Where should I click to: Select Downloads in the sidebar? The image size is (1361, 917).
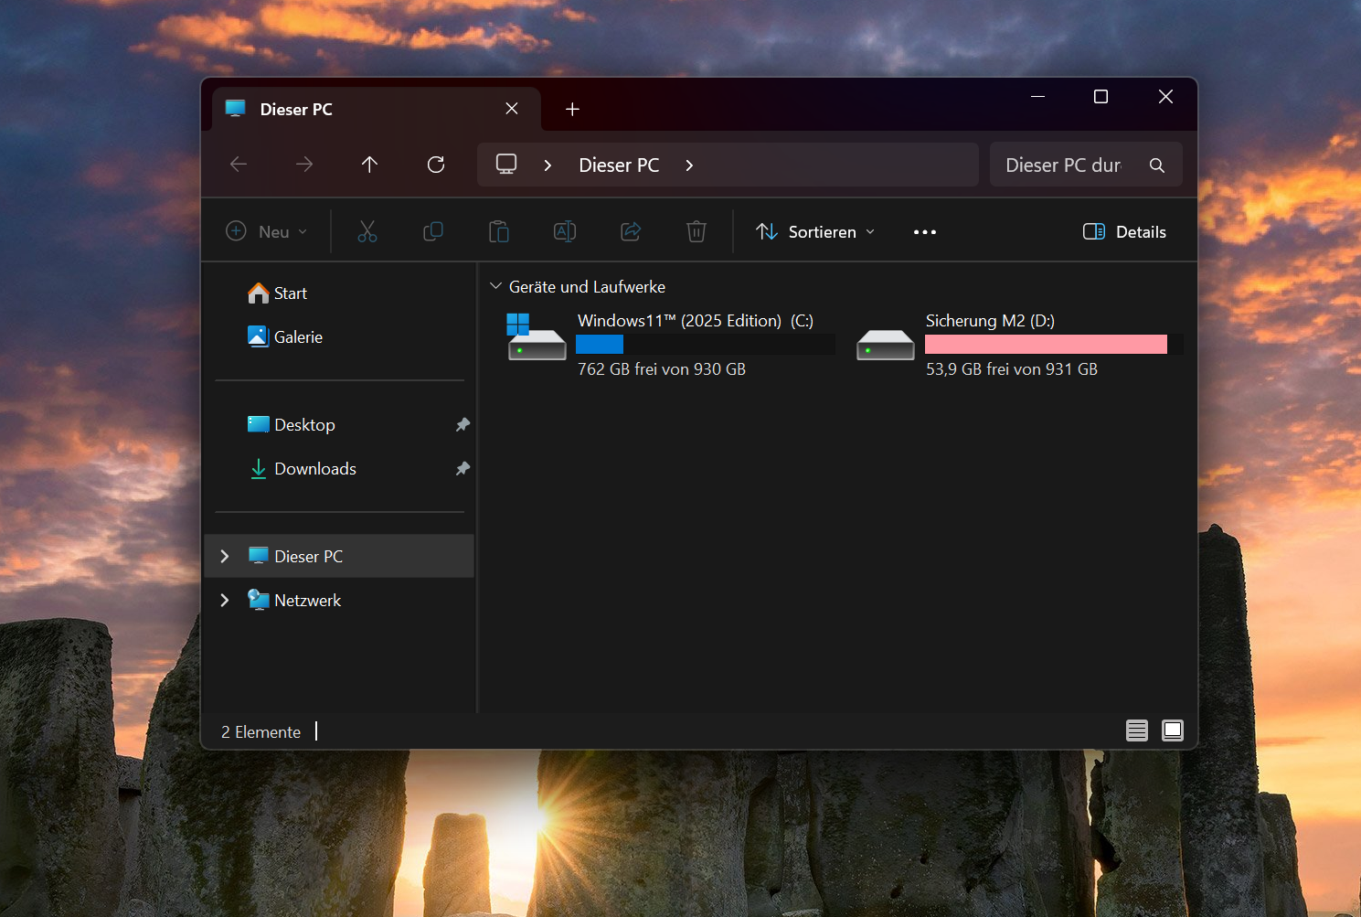pos(315,469)
